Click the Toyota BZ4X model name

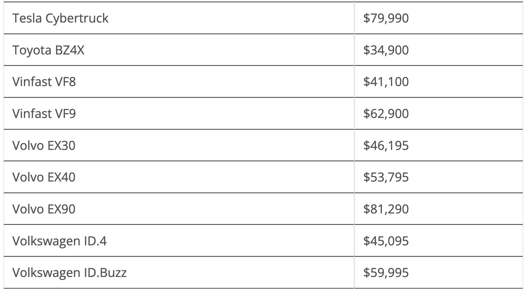coord(48,50)
